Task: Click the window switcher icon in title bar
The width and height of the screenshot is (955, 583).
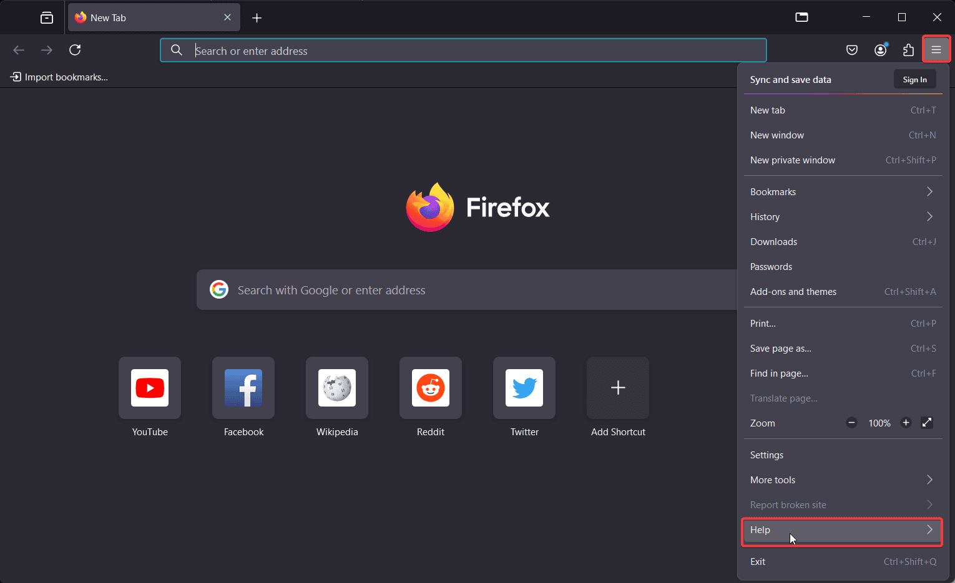Action: coord(802,17)
